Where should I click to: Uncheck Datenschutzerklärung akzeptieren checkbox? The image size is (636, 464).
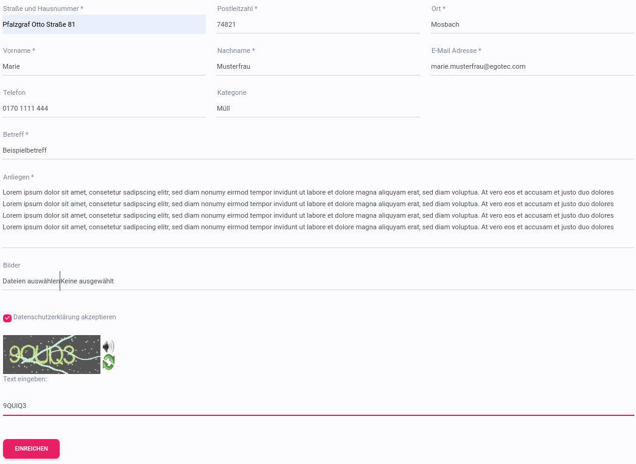[7, 318]
